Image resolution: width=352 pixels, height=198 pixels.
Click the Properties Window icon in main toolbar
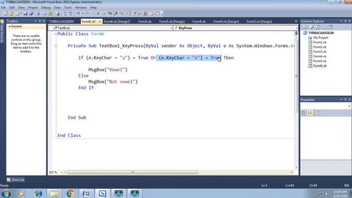(x=134, y=14)
